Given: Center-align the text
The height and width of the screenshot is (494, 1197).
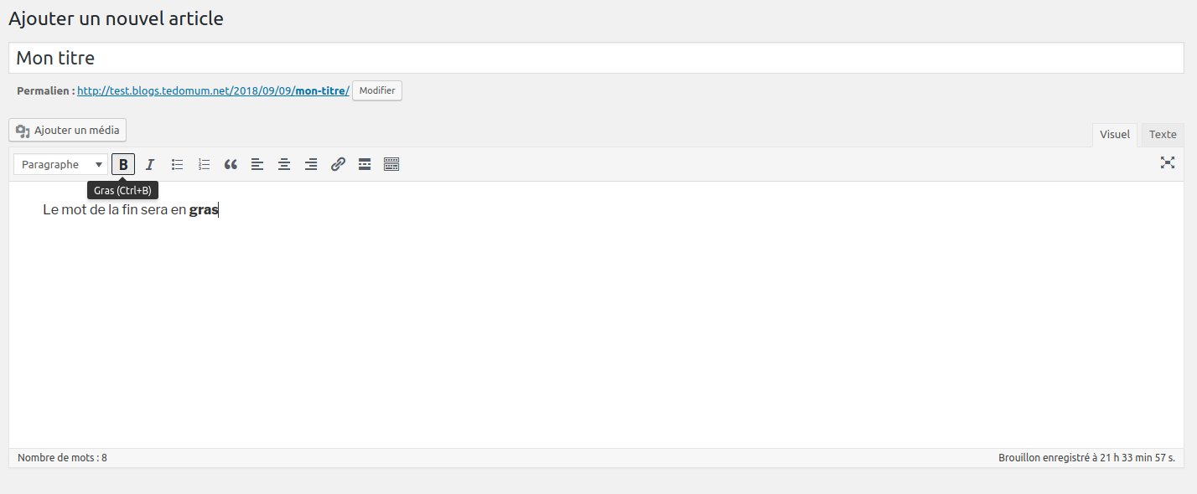Looking at the screenshot, I should 284,164.
